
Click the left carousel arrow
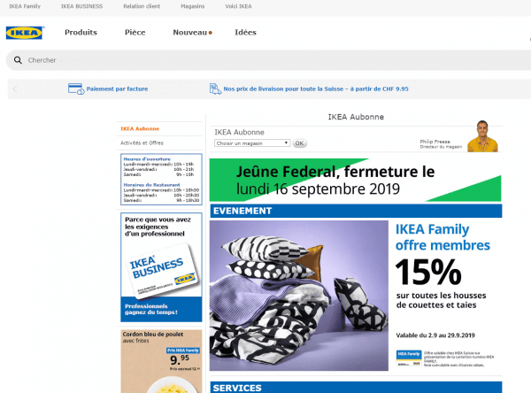[15, 89]
